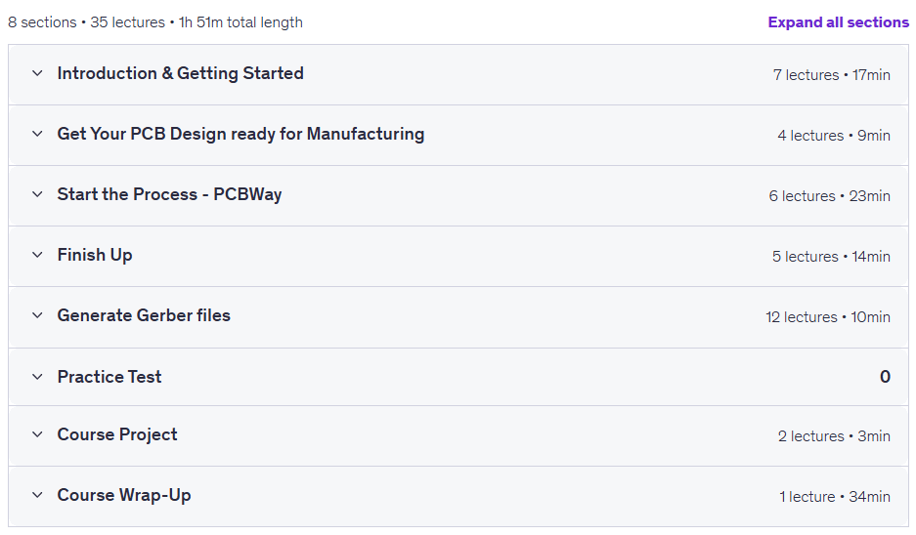Click the 12 lectures • 10min label
This screenshot has width=916, height=535.
pos(828,317)
